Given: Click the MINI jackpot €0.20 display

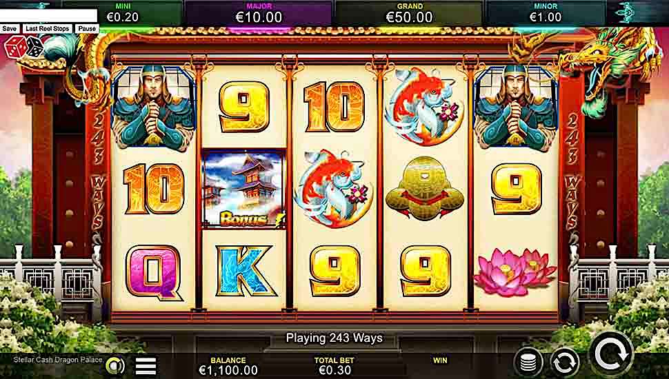Looking at the screenshot, I should pyautogui.click(x=123, y=13).
